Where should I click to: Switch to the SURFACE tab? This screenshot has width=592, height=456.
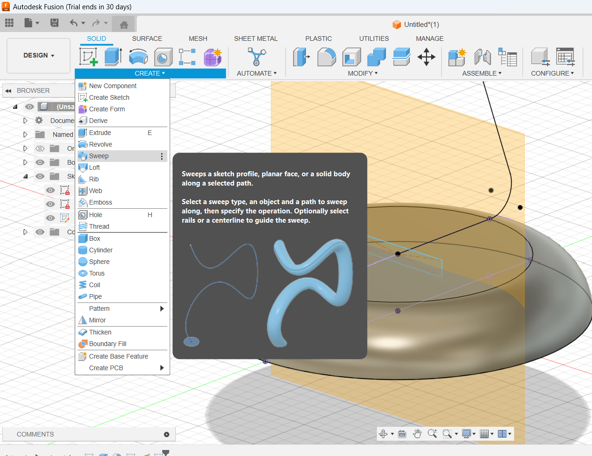click(147, 39)
